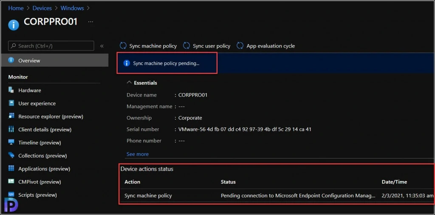Open Collections (preview)
The width and height of the screenshot is (435, 215).
pyautogui.click(x=43, y=156)
